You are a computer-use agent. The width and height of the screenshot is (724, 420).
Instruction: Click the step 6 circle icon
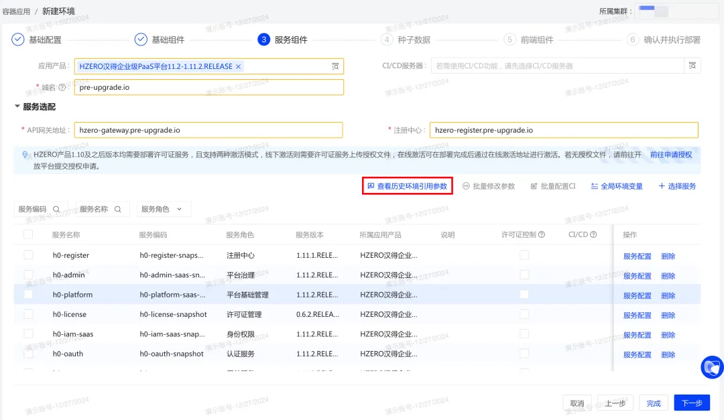[633, 40]
